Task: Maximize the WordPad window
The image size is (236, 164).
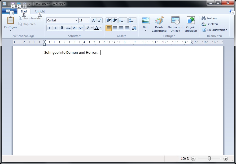Action: pos(218,3)
